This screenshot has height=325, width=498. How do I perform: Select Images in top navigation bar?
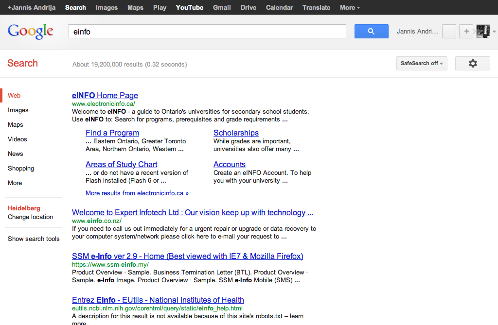[x=107, y=7]
